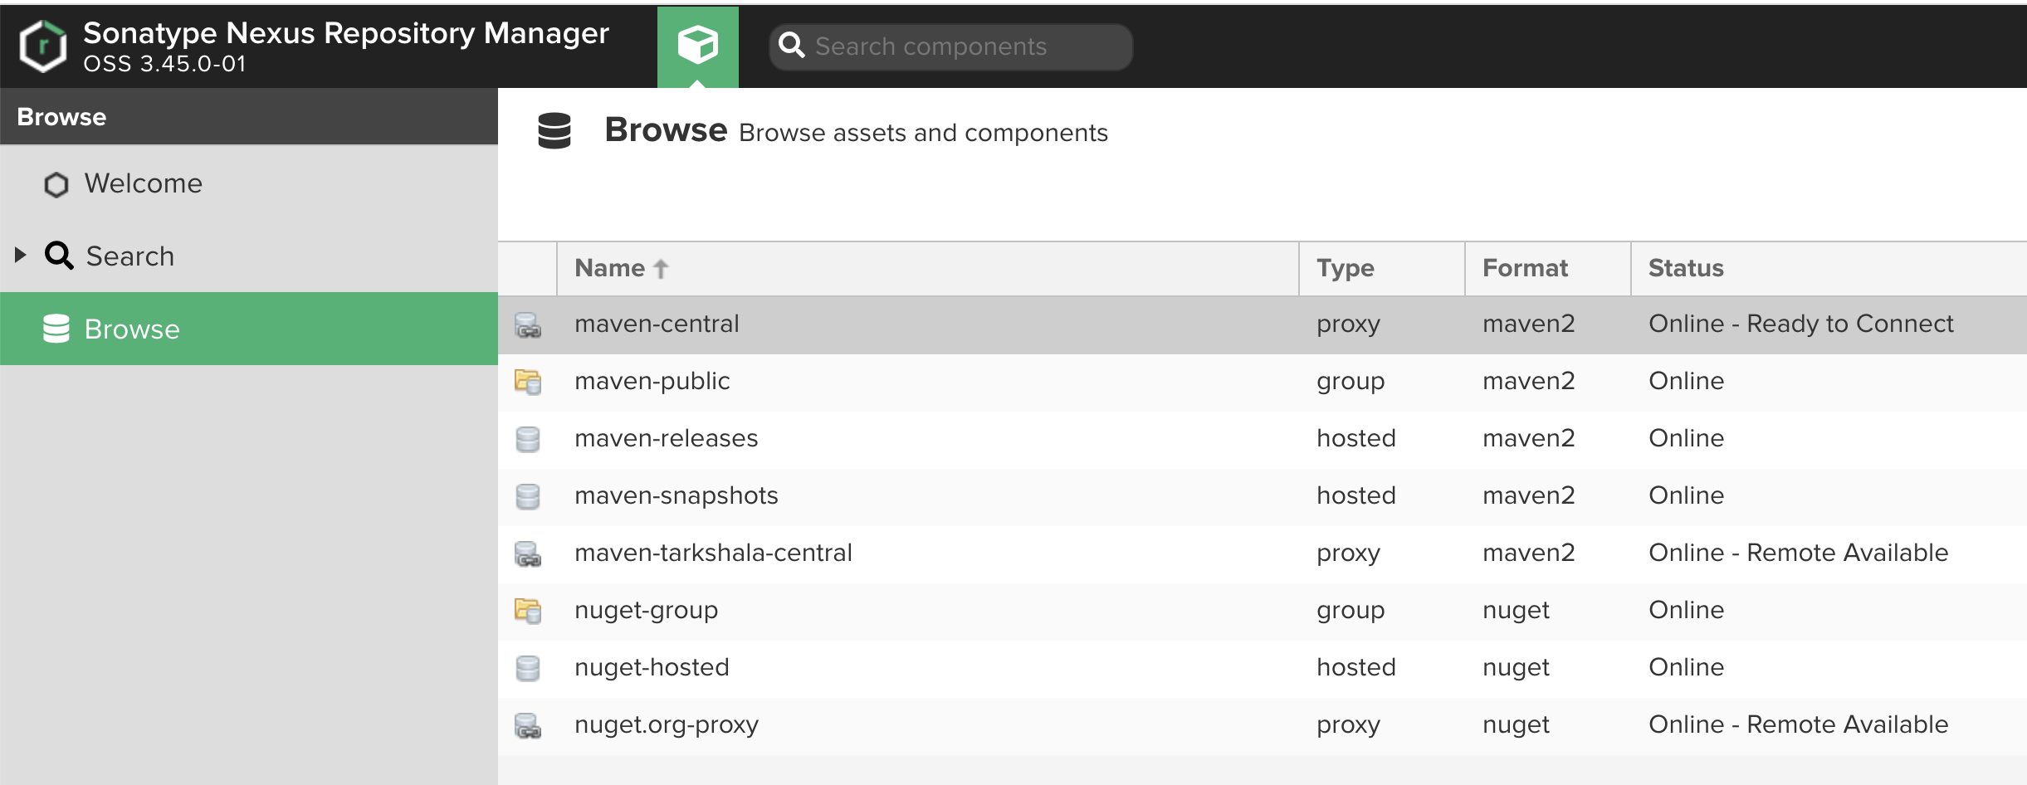Click the 'proxy' type of maven-central

[x=1349, y=324]
